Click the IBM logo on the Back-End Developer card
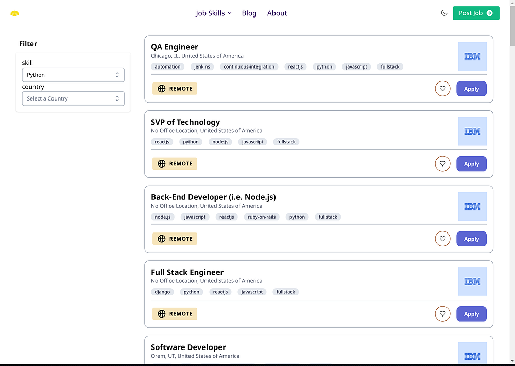 point(472,206)
